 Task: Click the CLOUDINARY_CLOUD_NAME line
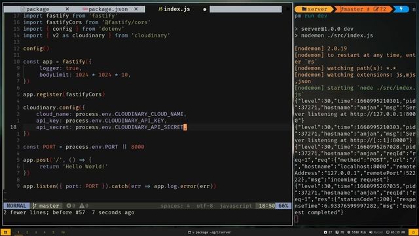[111, 114]
